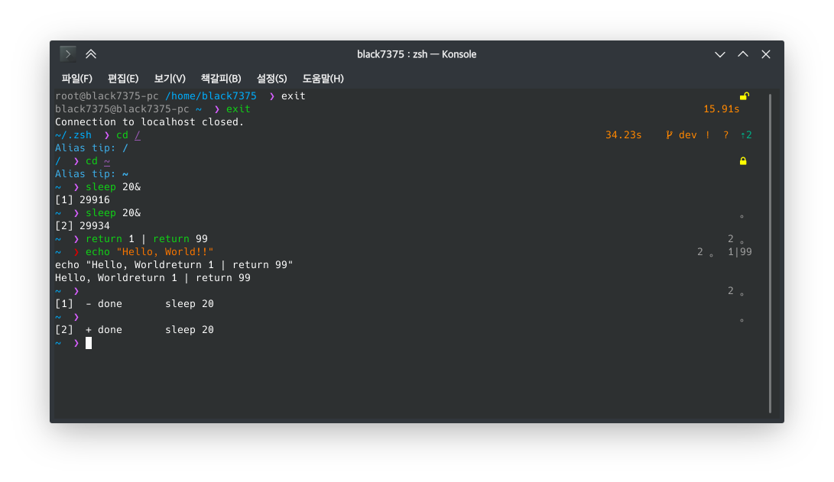Click the keep-above double chevron icon
The image size is (834, 482).
pyautogui.click(x=91, y=53)
